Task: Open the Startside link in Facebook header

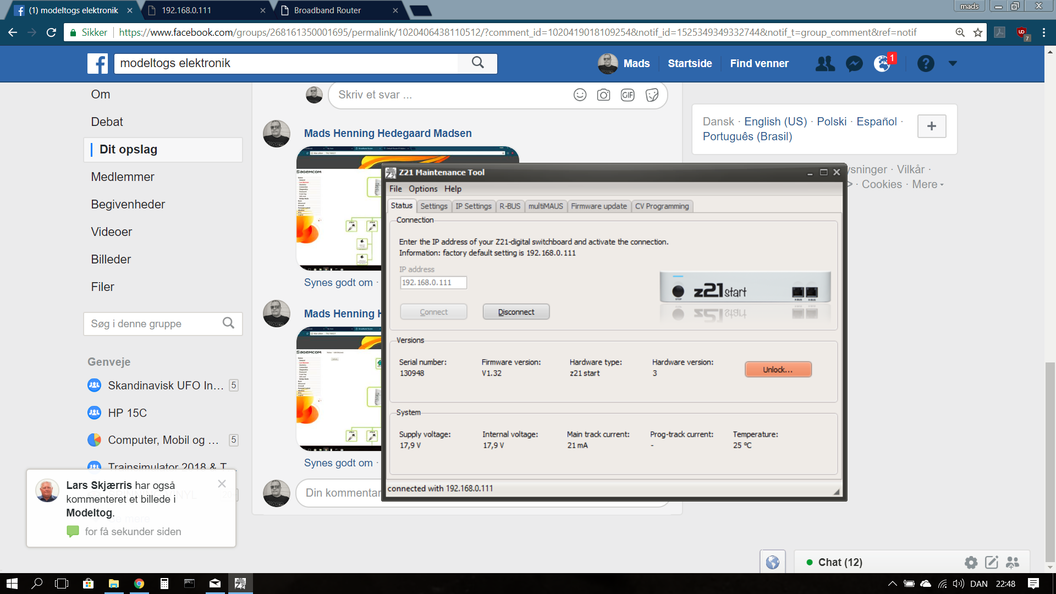Action: [x=690, y=63]
